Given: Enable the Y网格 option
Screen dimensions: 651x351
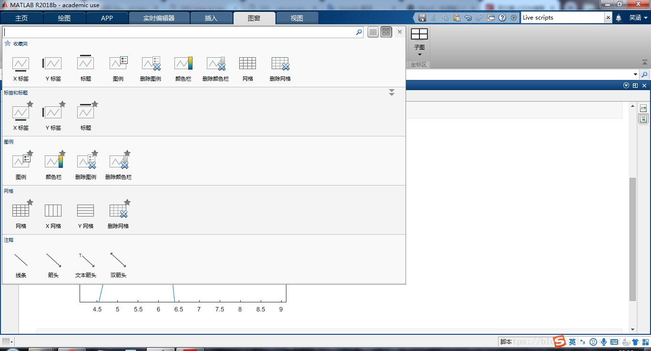Looking at the screenshot, I should point(86,216).
